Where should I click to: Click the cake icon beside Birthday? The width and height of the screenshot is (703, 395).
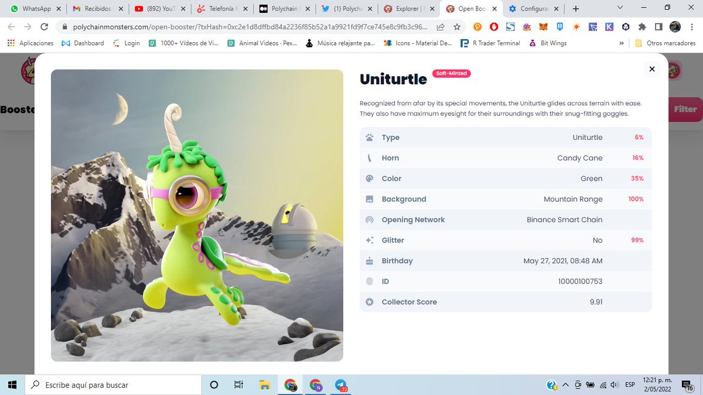370,260
